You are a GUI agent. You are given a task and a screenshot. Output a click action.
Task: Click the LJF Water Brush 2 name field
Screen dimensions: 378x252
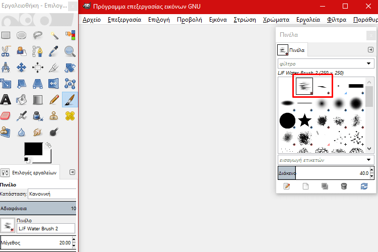pyautogui.click(x=45, y=229)
